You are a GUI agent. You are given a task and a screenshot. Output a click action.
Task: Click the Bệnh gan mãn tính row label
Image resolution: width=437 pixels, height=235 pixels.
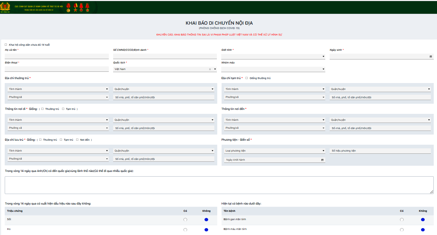(x=235, y=219)
